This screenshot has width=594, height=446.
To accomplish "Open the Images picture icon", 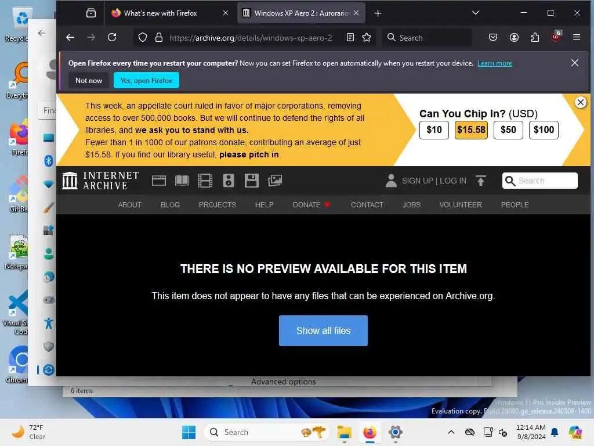I will [275, 181].
